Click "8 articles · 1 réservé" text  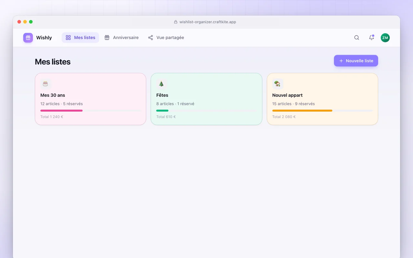(175, 104)
